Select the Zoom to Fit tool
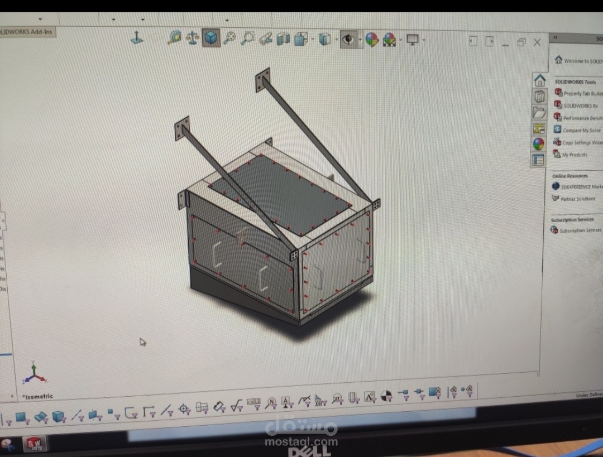 (x=229, y=39)
